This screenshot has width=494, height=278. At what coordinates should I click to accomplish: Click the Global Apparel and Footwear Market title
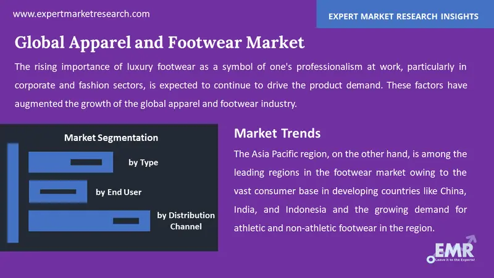[x=159, y=43]
